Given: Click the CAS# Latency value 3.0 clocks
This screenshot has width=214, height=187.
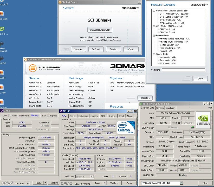Looking at the screenshot, I should (46, 144).
